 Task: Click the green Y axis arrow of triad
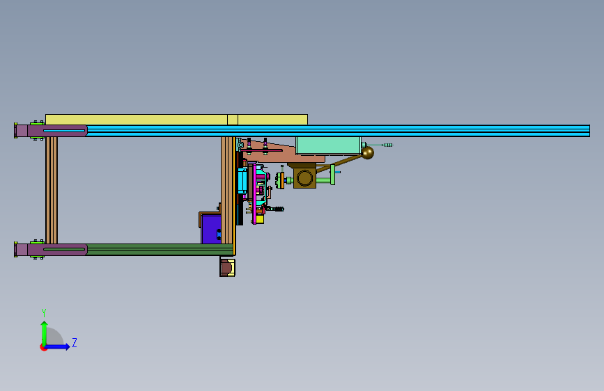pyautogui.click(x=44, y=333)
